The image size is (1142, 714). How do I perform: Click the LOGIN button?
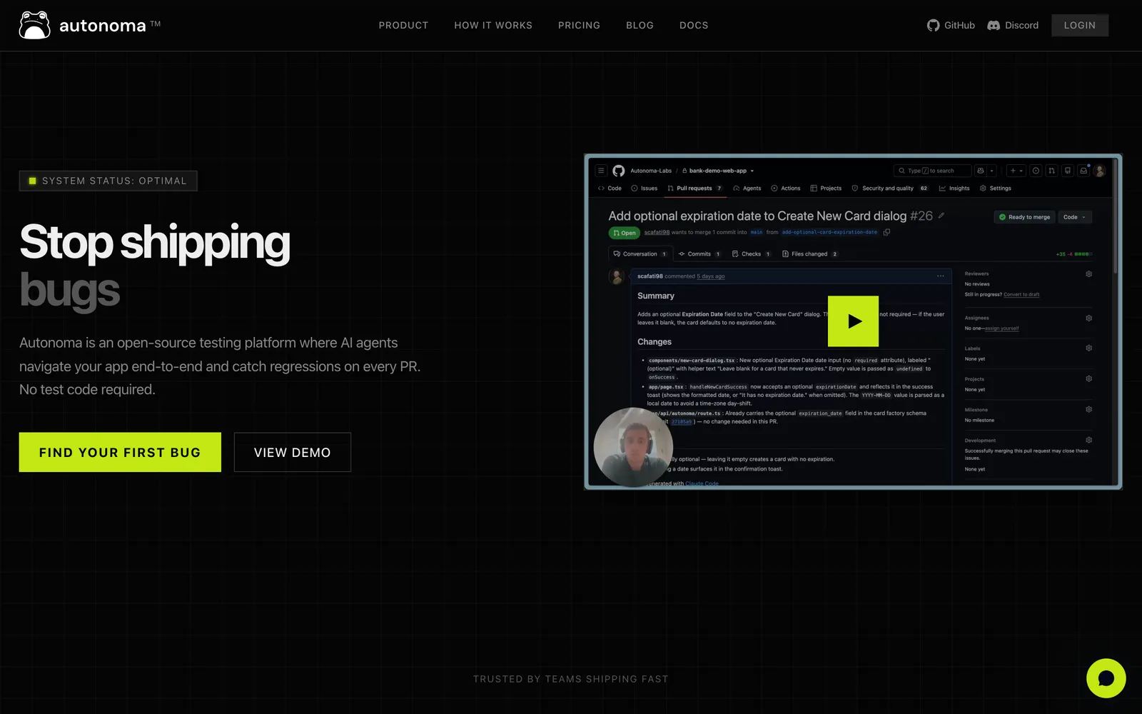coord(1079,25)
